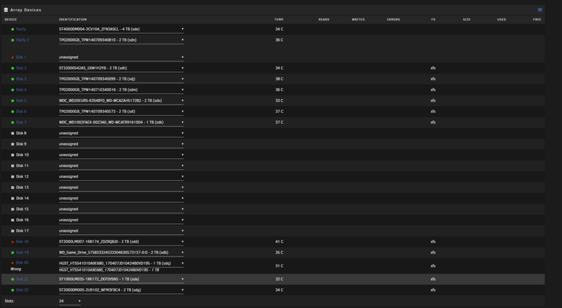Click the ERRORS column header

[393, 20]
